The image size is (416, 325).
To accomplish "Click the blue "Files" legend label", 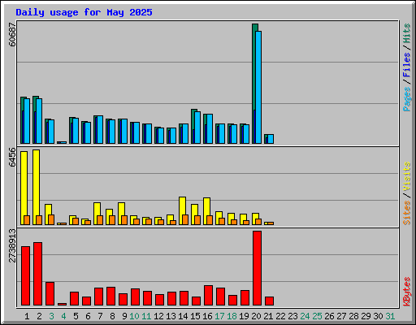I will point(407,64).
